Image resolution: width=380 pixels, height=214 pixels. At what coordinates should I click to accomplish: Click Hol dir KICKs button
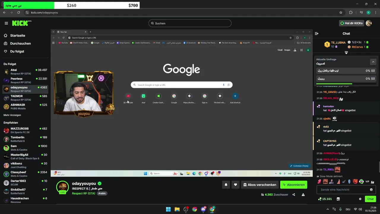pos(351,23)
